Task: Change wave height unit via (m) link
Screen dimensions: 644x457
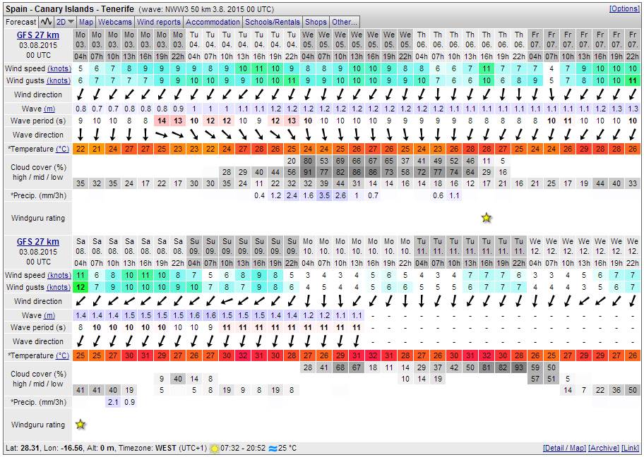Action: [x=49, y=109]
